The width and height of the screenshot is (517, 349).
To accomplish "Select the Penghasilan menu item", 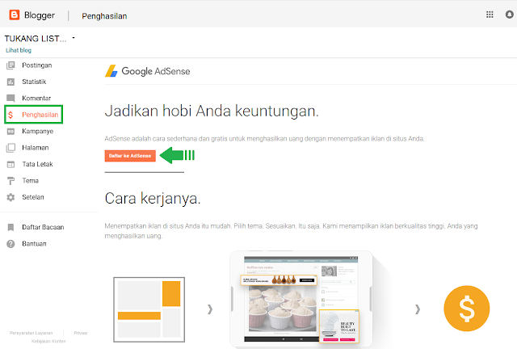I will coord(40,115).
